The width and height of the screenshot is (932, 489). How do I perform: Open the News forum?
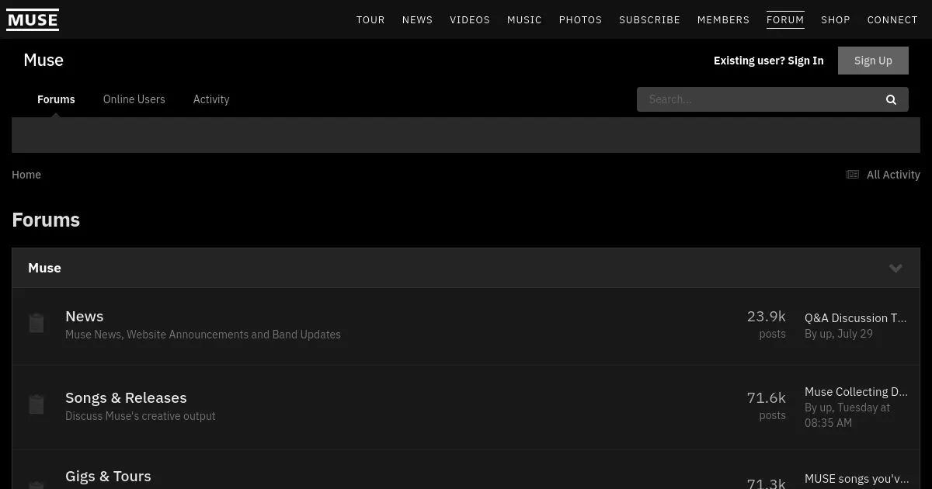click(x=84, y=316)
